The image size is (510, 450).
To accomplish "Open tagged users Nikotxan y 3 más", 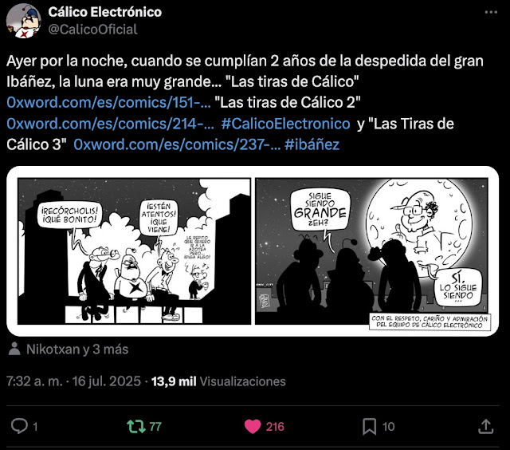I will pos(77,349).
